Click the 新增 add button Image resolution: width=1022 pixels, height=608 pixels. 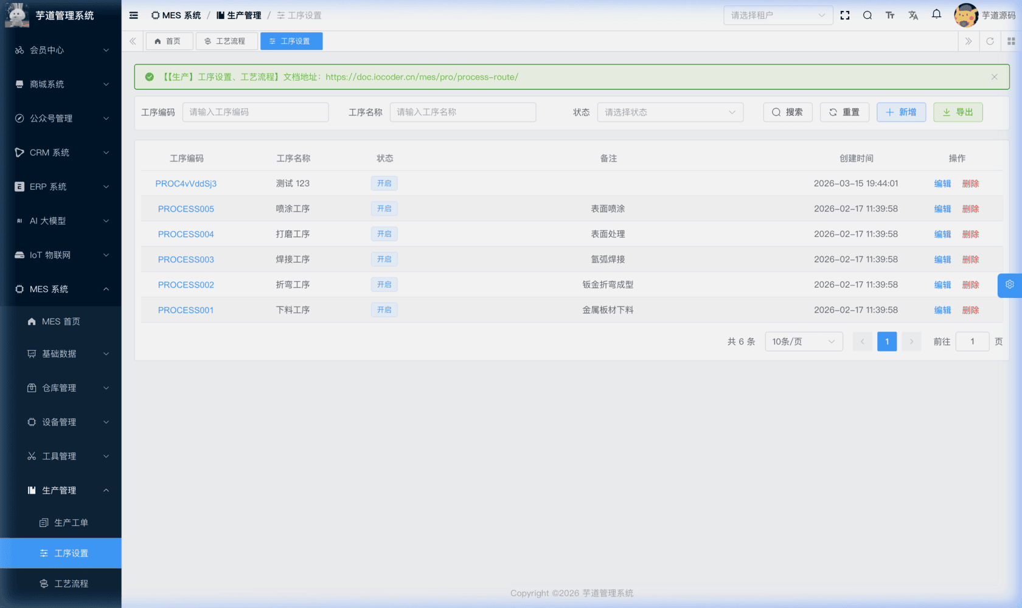tap(901, 112)
